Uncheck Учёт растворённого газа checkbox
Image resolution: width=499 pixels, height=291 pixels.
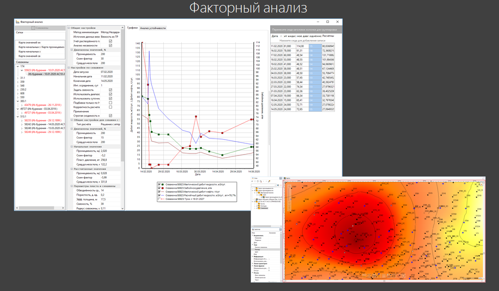click(110, 41)
